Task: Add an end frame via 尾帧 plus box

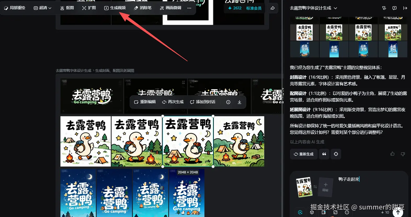Action: point(326,187)
